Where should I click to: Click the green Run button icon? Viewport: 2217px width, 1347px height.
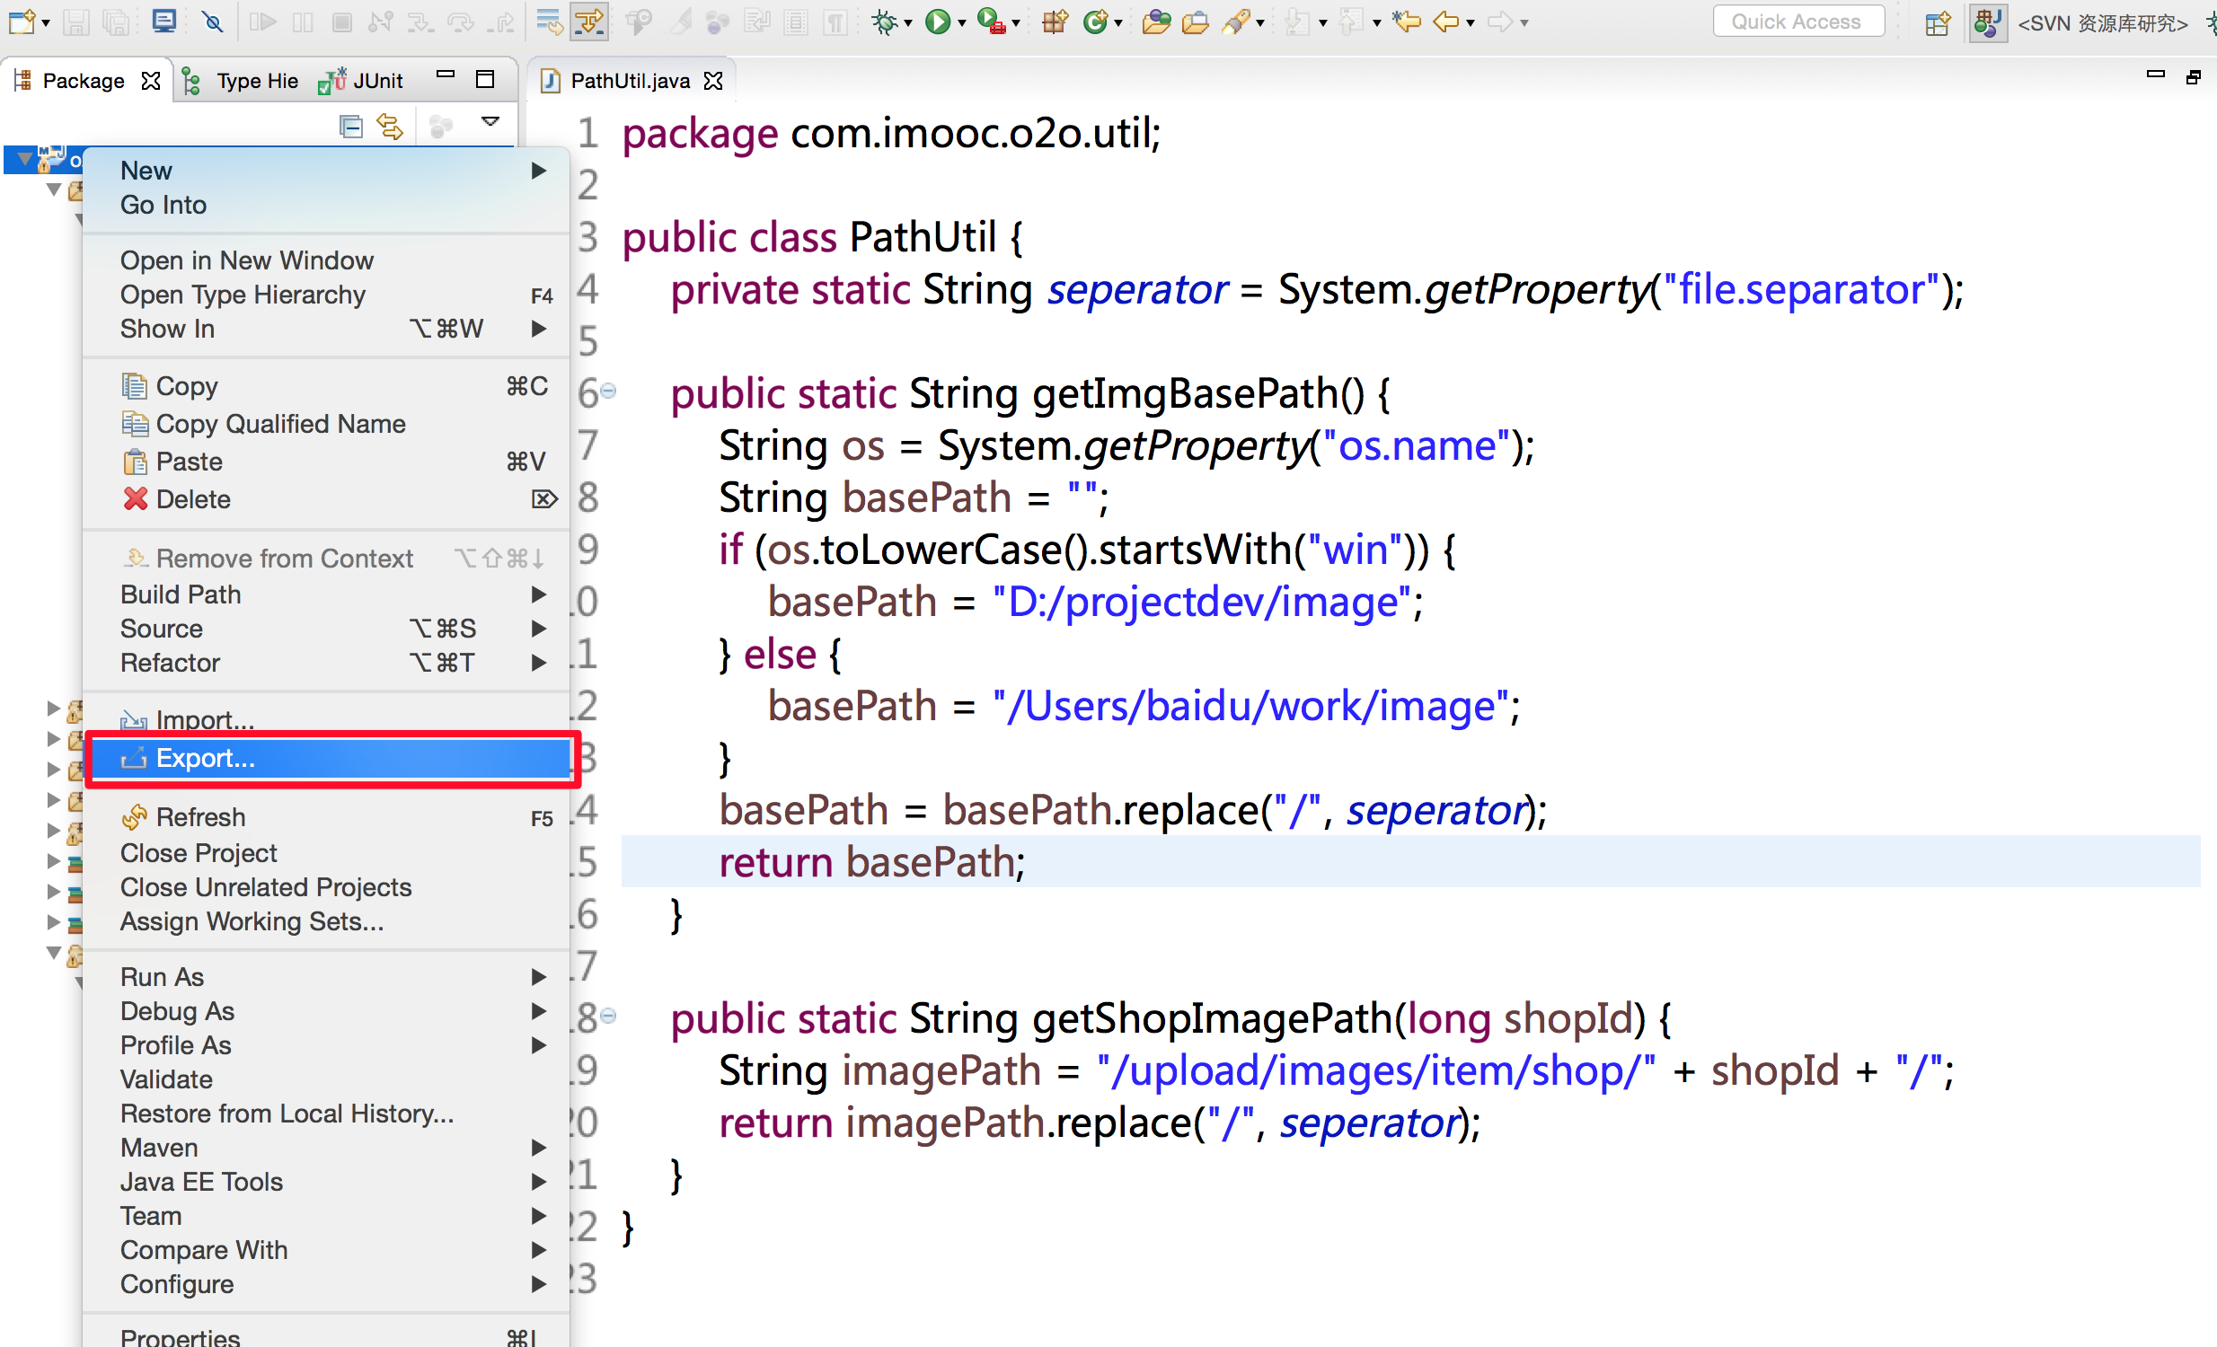[938, 22]
